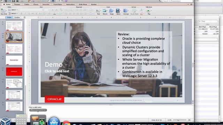Toggle underline formatting in Font group

pos(29,14)
